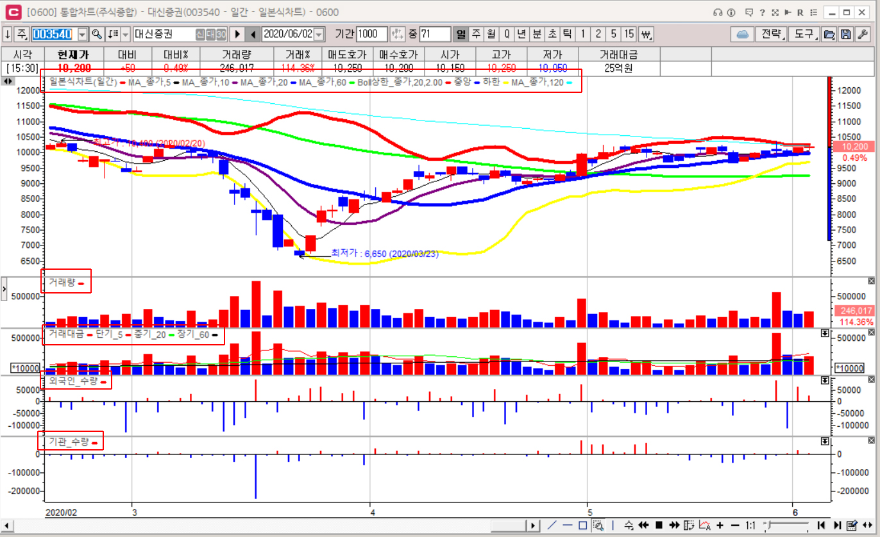Click the 주 stock-type button
This screenshot has height=537, width=880.
pos(22,34)
